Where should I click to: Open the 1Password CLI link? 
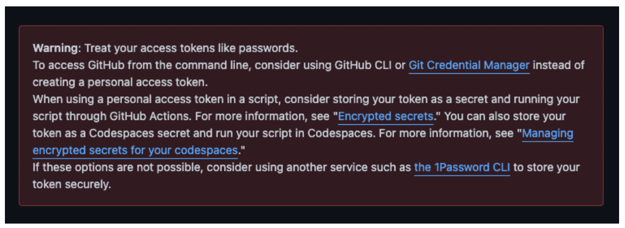(x=462, y=168)
